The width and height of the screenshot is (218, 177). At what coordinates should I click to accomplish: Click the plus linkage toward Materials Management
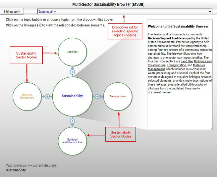(47, 96)
